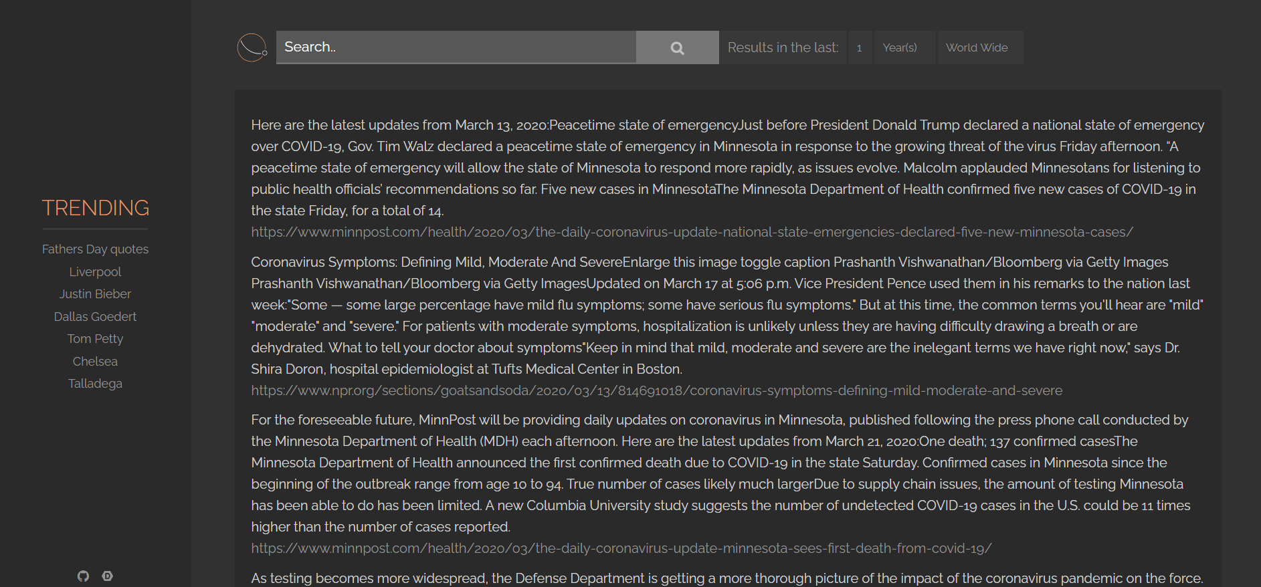Click the paragraph starting 'Coronavirus Symptoms: Defining Mild'

(728, 316)
